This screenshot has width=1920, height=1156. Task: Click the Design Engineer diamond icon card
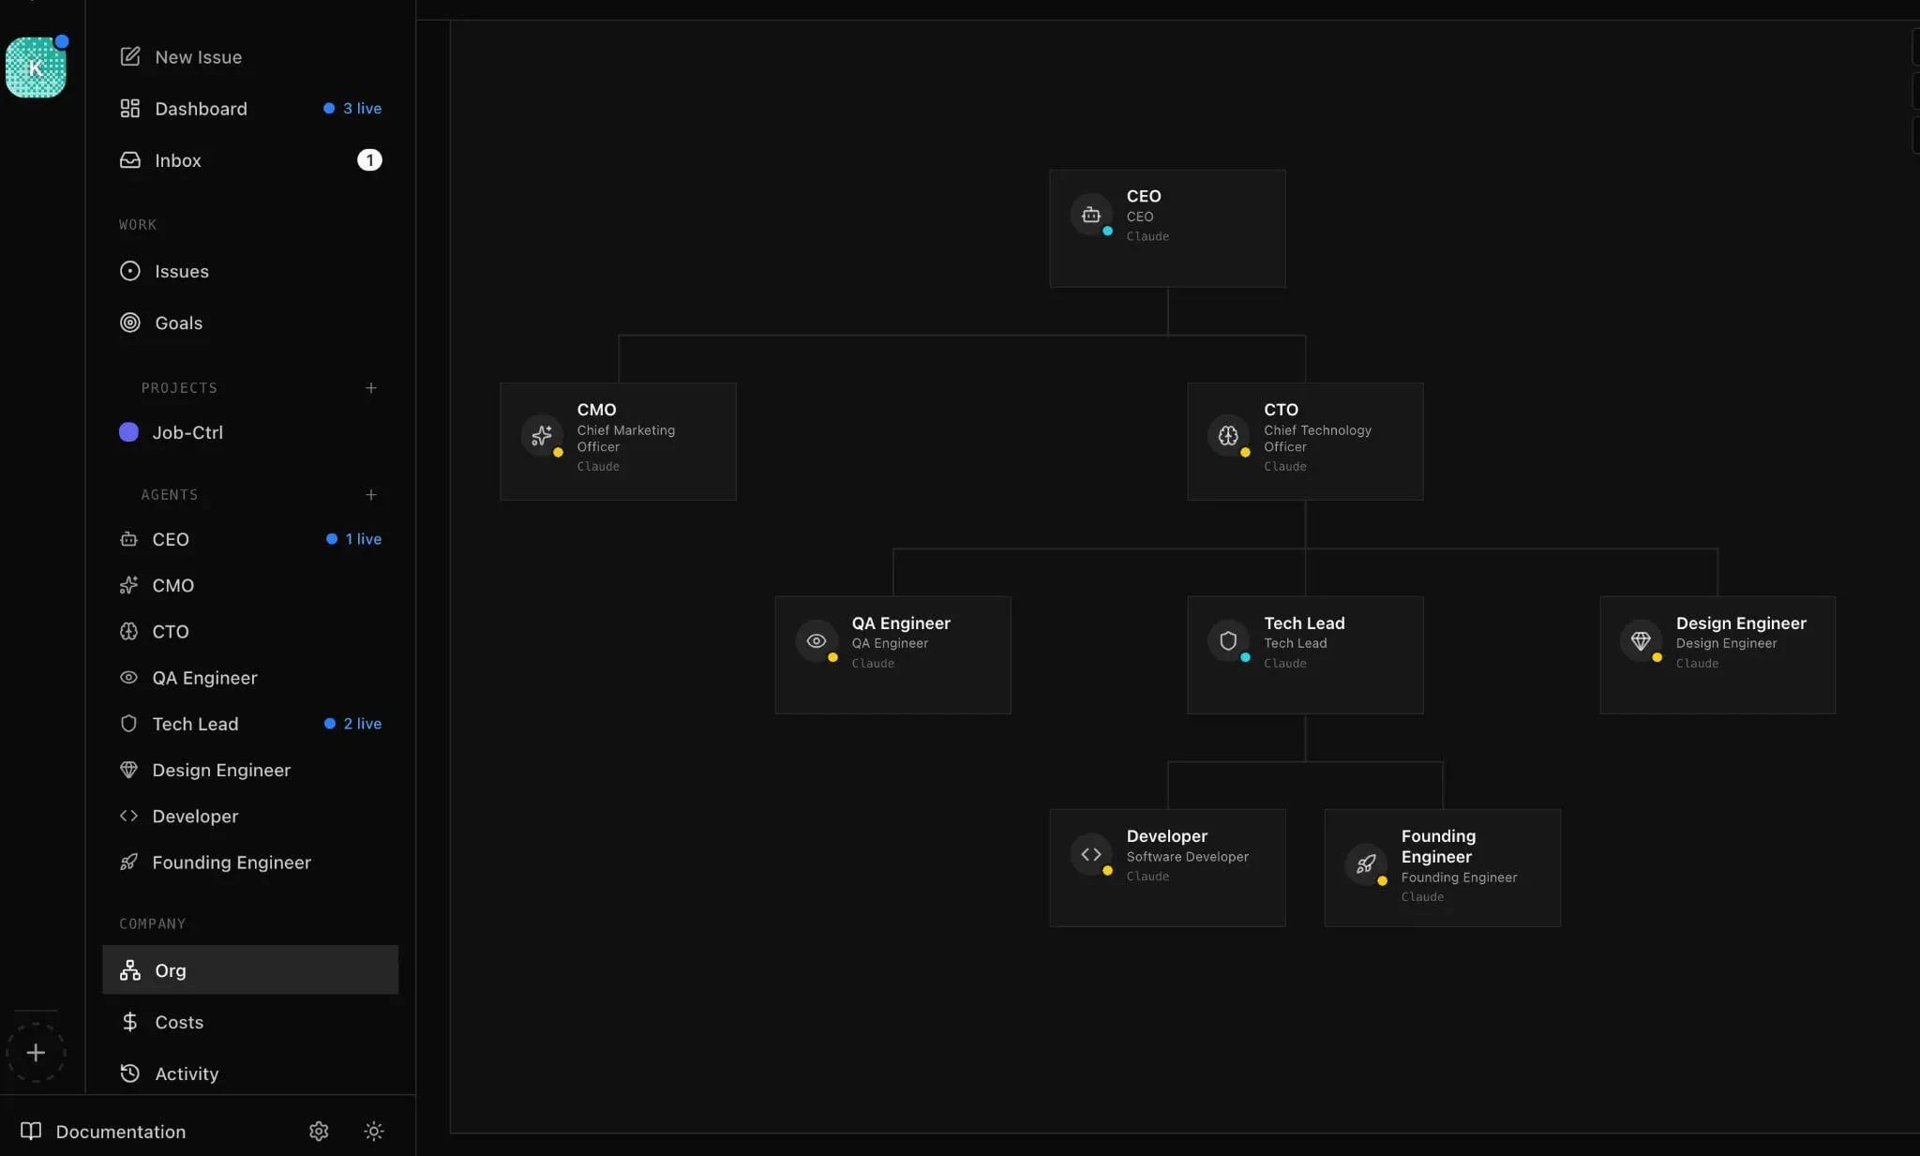(1641, 641)
